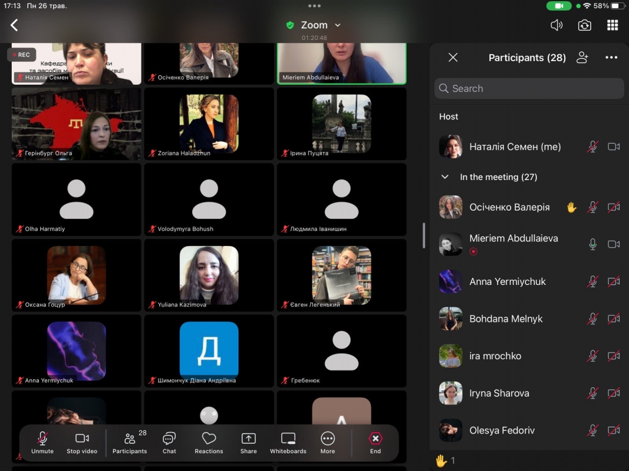Open the speaker audio output icon
Viewport: 629px width, 471px height.
tap(556, 25)
